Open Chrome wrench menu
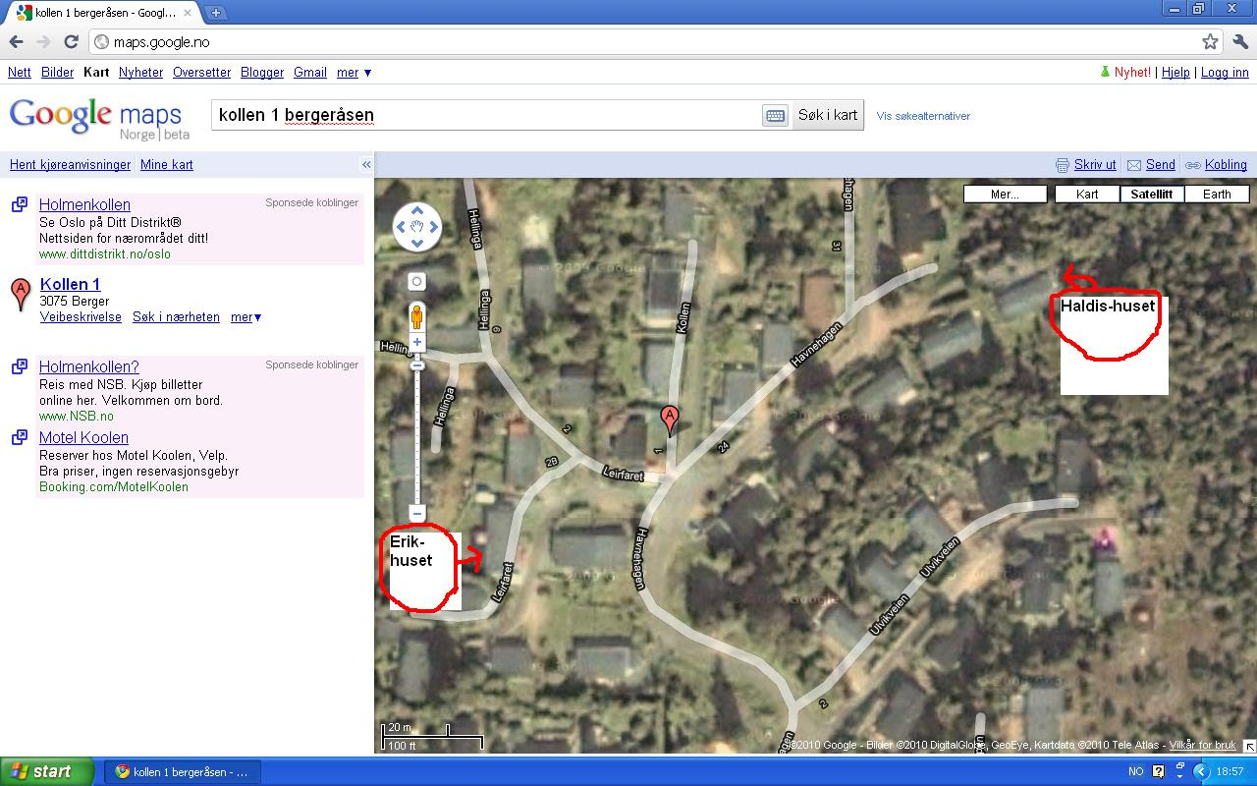 tap(1239, 42)
